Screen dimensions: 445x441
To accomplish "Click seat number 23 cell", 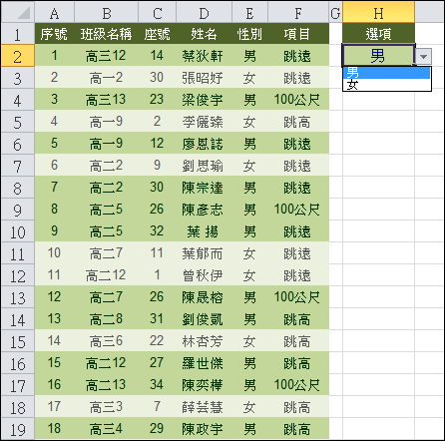I will pyautogui.click(x=157, y=100).
